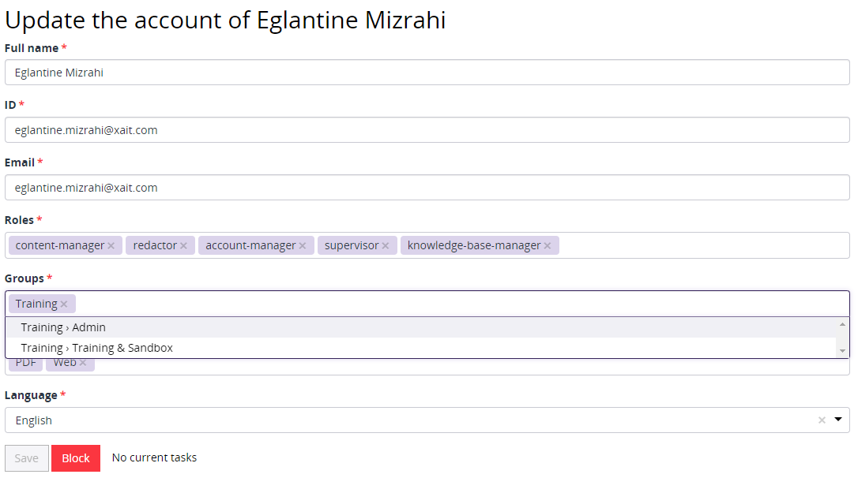Clear the English language selection

[x=822, y=420]
